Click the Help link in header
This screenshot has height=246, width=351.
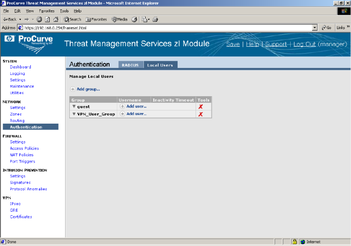click(253, 44)
